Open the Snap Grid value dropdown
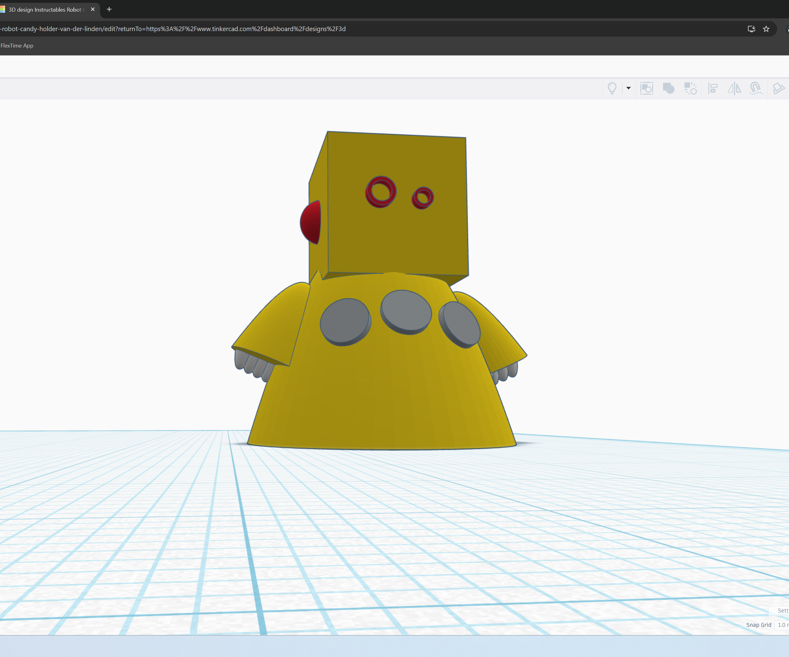789x657 pixels. click(784, 625)
